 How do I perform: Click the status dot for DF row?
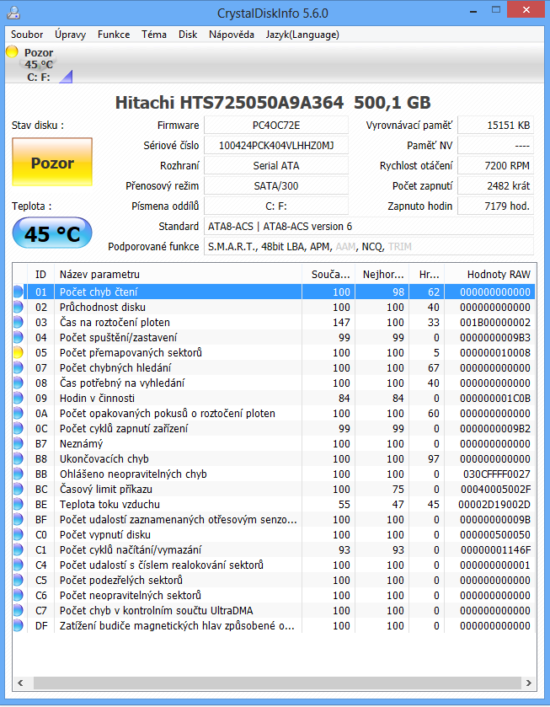(x=18, y=626)
